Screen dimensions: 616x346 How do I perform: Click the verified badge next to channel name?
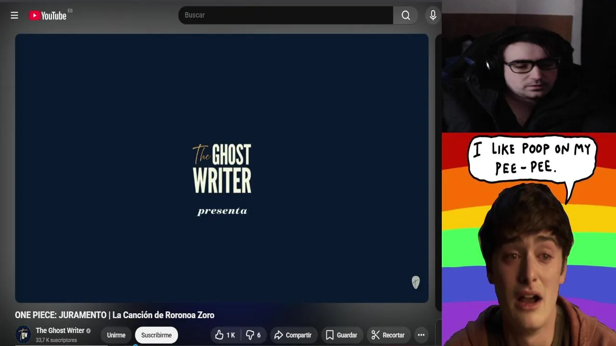(89, 331)
